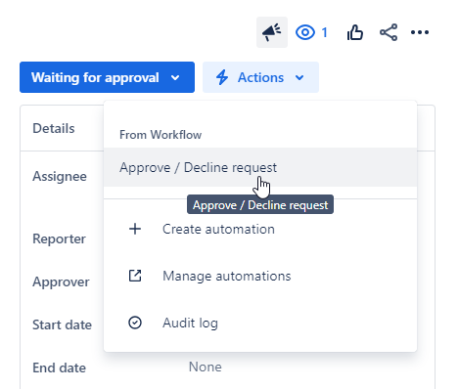Click the chevron on Waiting for approval
The image size is (459, 389).
(x=175, y=78)
